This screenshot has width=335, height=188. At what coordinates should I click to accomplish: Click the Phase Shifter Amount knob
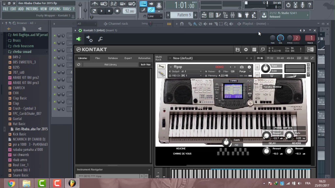(266, 136)
